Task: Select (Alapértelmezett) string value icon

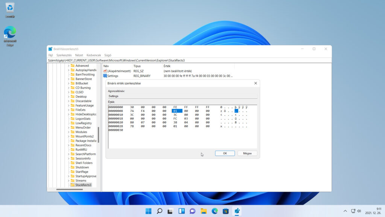Action: (x=105, y=71)
